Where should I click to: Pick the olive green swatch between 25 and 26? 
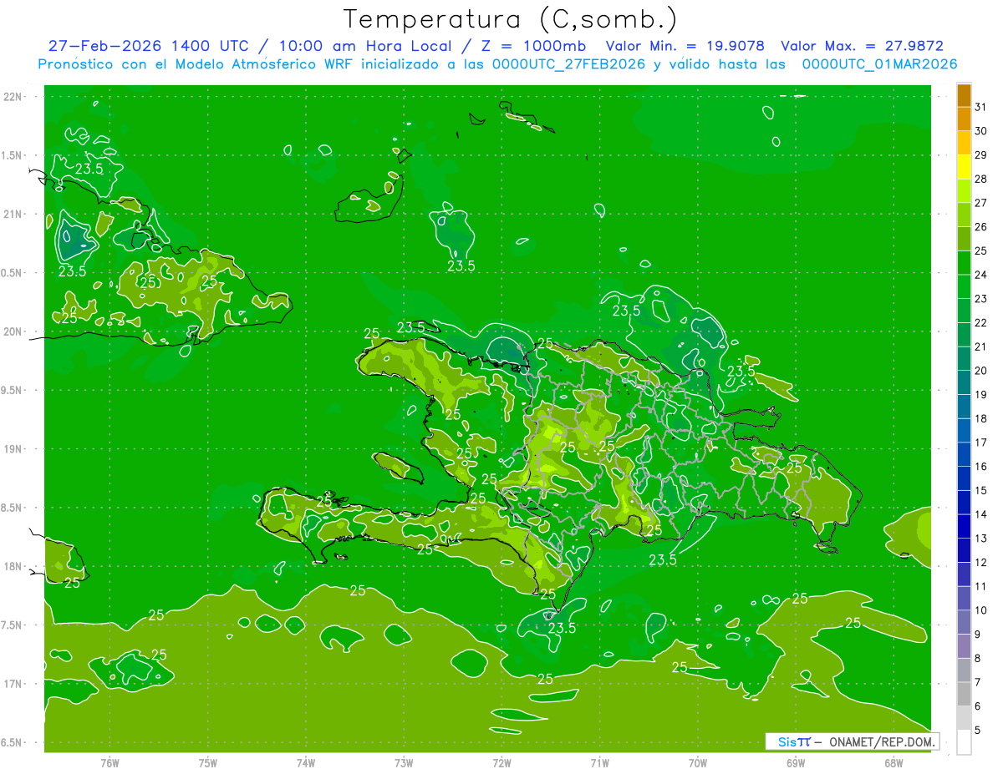tap(964, 239)
